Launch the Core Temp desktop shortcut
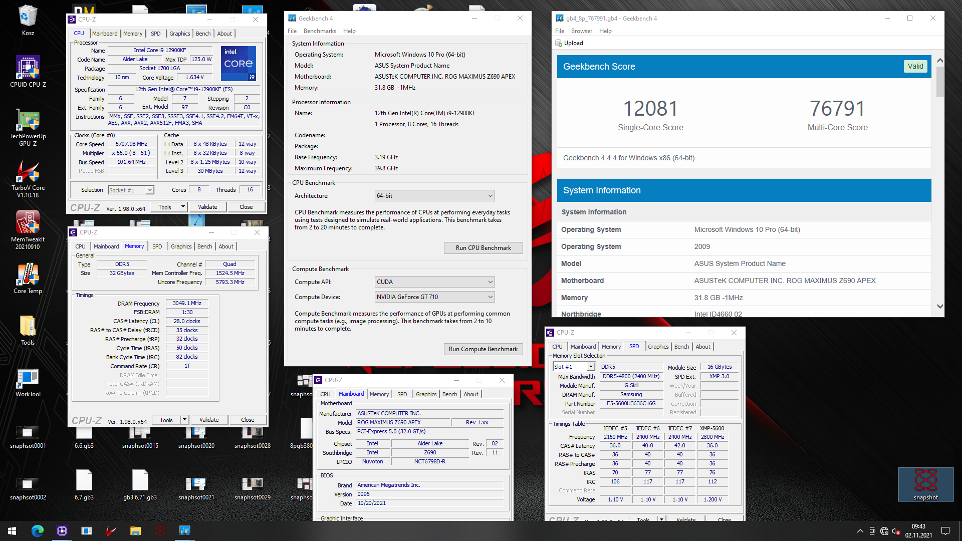The image size is (962, 541). coord(28,278)
